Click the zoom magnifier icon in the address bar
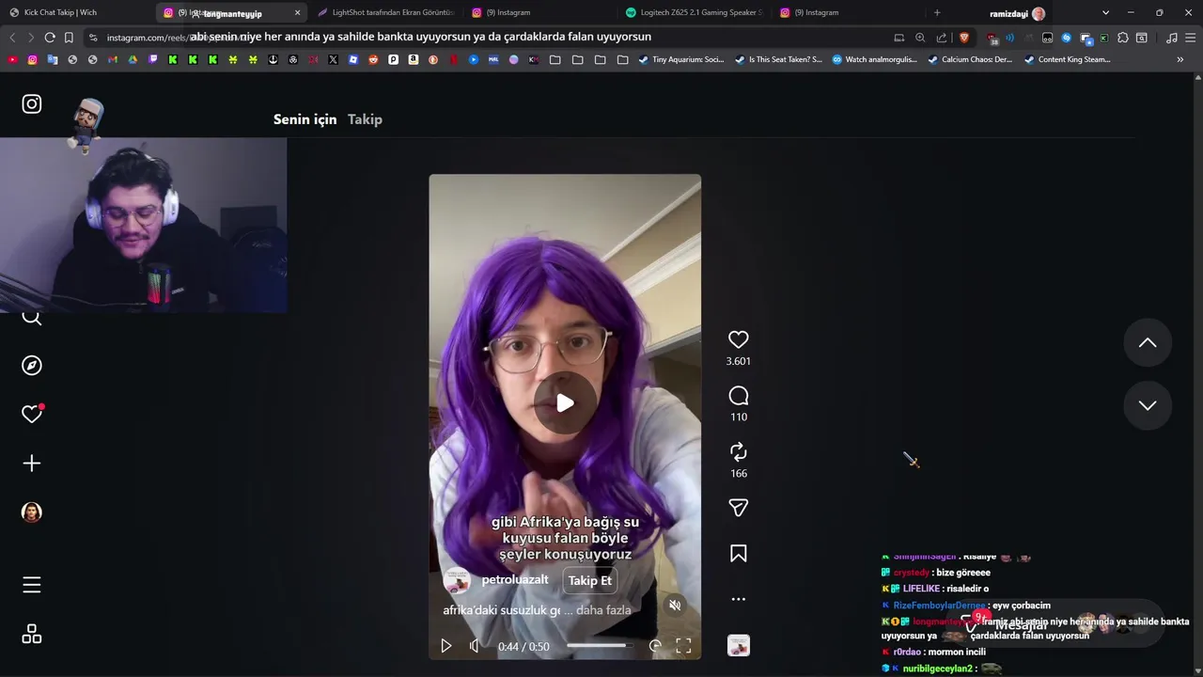The height and width of the screenshot is (677, 1203). point(920,38)
